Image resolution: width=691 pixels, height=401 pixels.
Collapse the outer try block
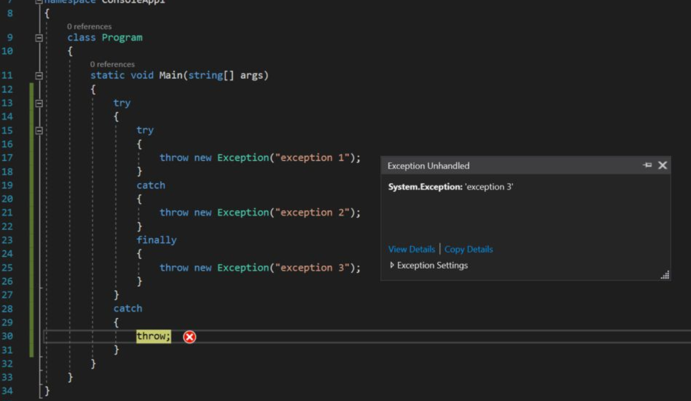pyautogui.click(x=40, y=102)
